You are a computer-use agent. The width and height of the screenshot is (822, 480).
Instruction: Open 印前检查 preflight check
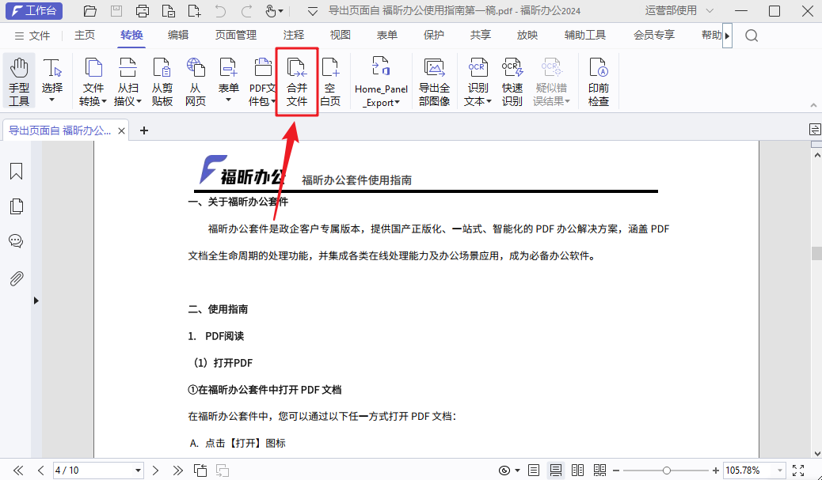[598, 81]
